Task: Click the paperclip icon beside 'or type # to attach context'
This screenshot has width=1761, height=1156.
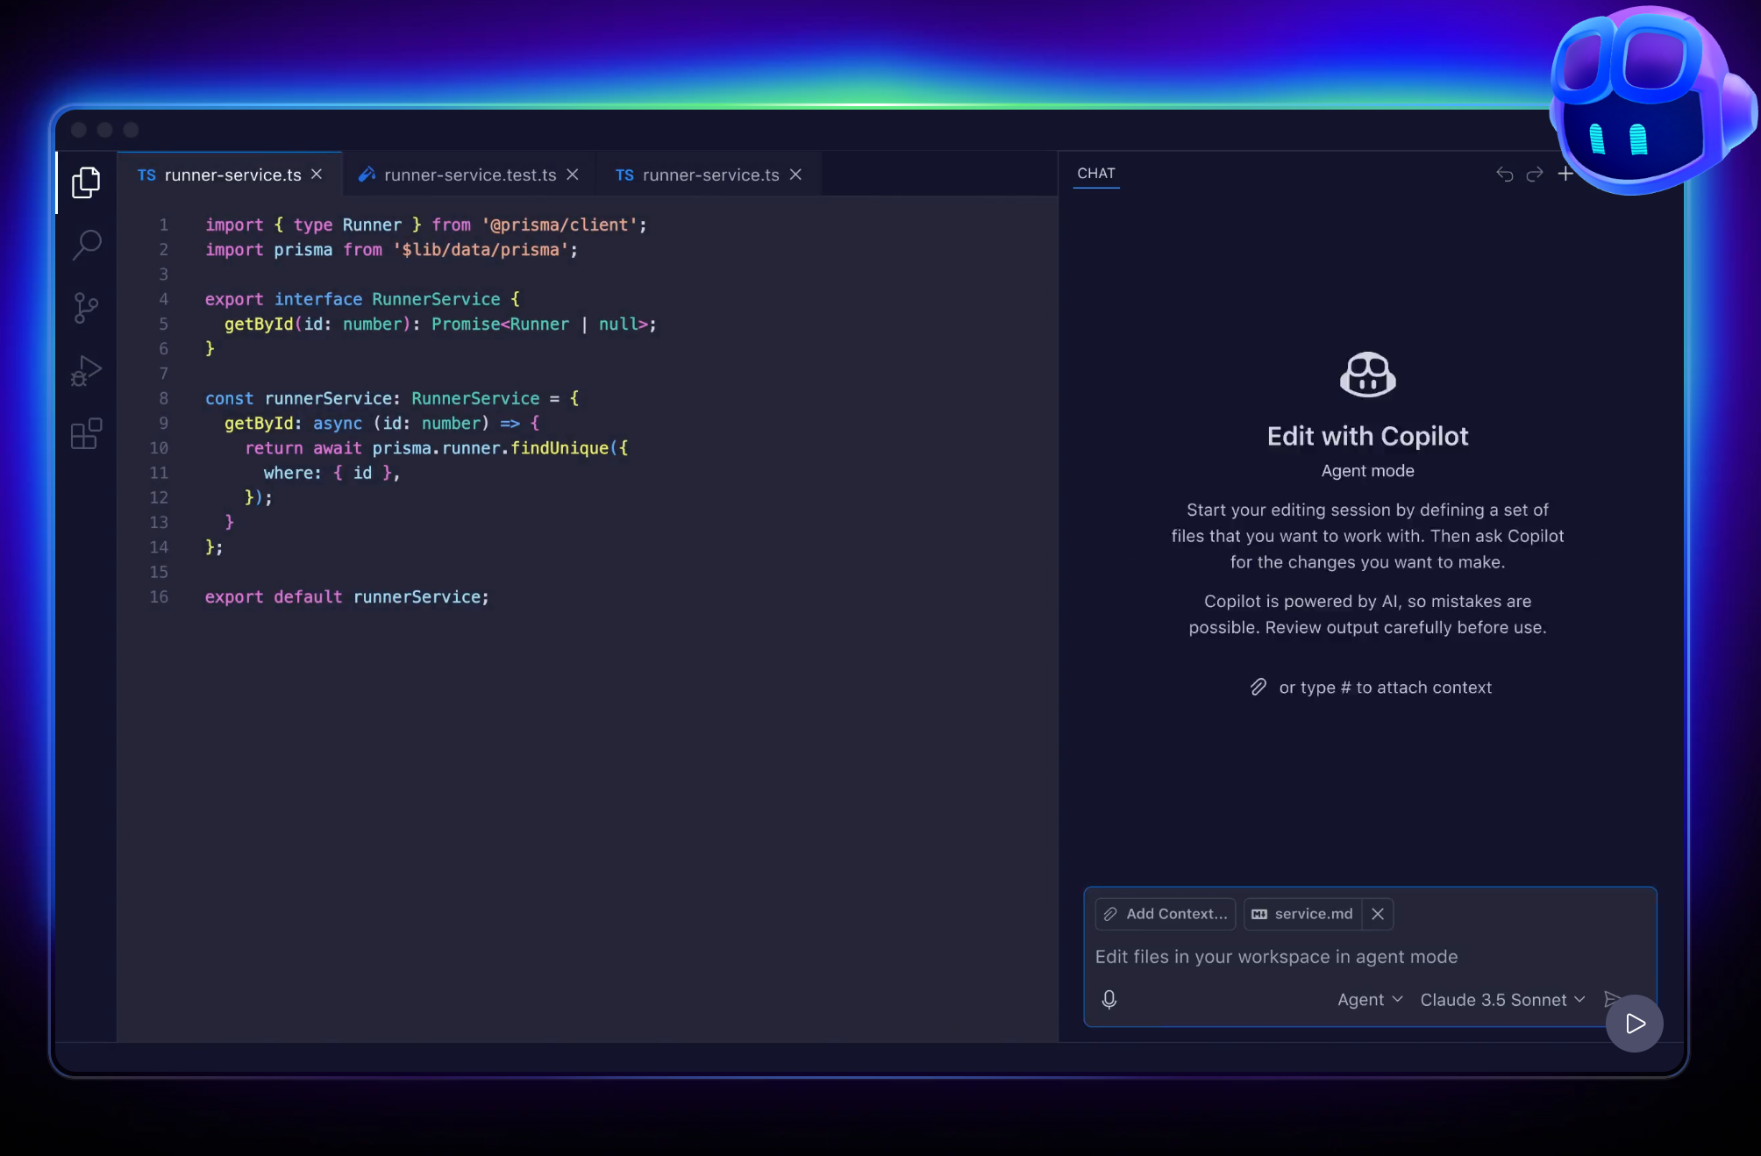Action: coord(1258,687)
